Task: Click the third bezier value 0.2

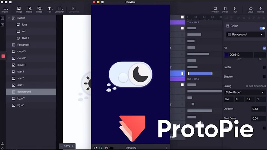Action: 250,99
